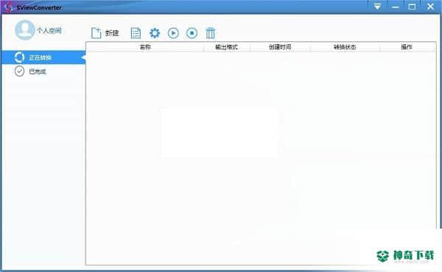Click the 输出格式 output format column header

click(227, 47)
